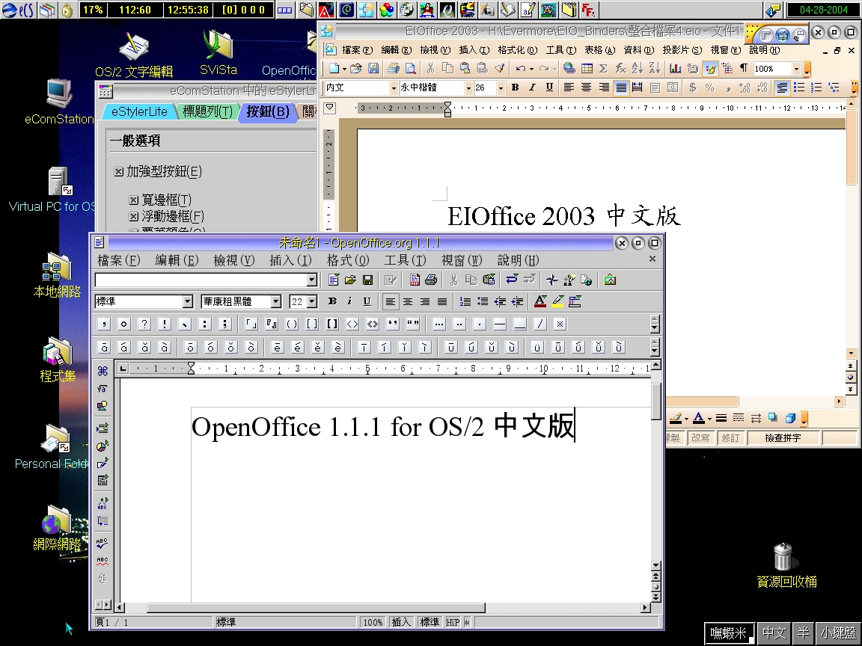Apply bold in OpenOffice formatting bar
Viewport: 862px width, 646px height.
(x=332, y=301)
